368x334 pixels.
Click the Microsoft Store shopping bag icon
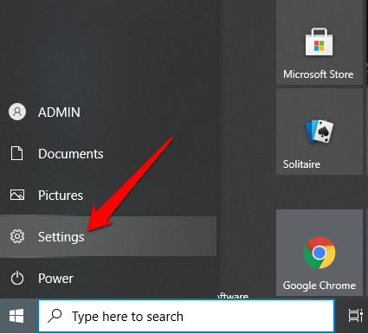(x=319, y=42)
